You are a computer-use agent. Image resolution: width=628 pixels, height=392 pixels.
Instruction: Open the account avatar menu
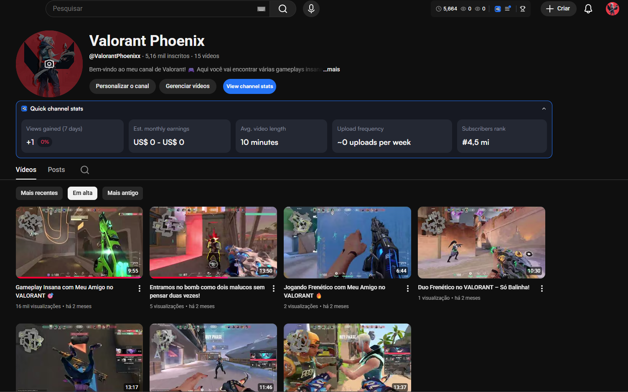click(x=613, y=9)
